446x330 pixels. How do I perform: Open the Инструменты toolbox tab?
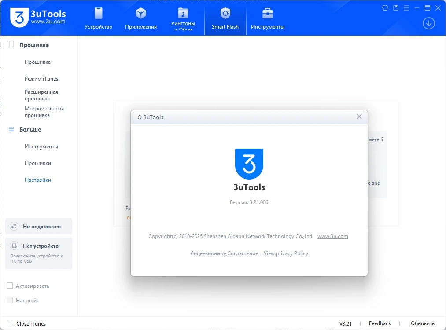[267, 18]
